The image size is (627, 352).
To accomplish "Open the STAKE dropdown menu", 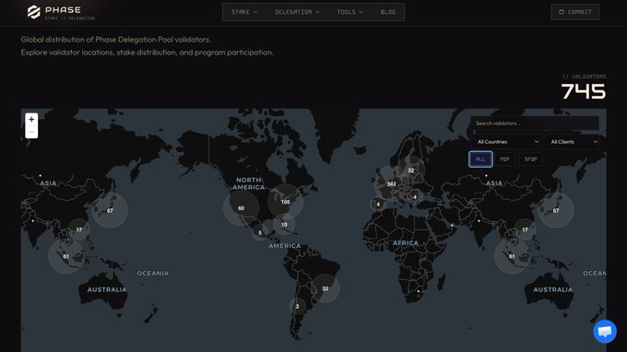I will 244,12.
